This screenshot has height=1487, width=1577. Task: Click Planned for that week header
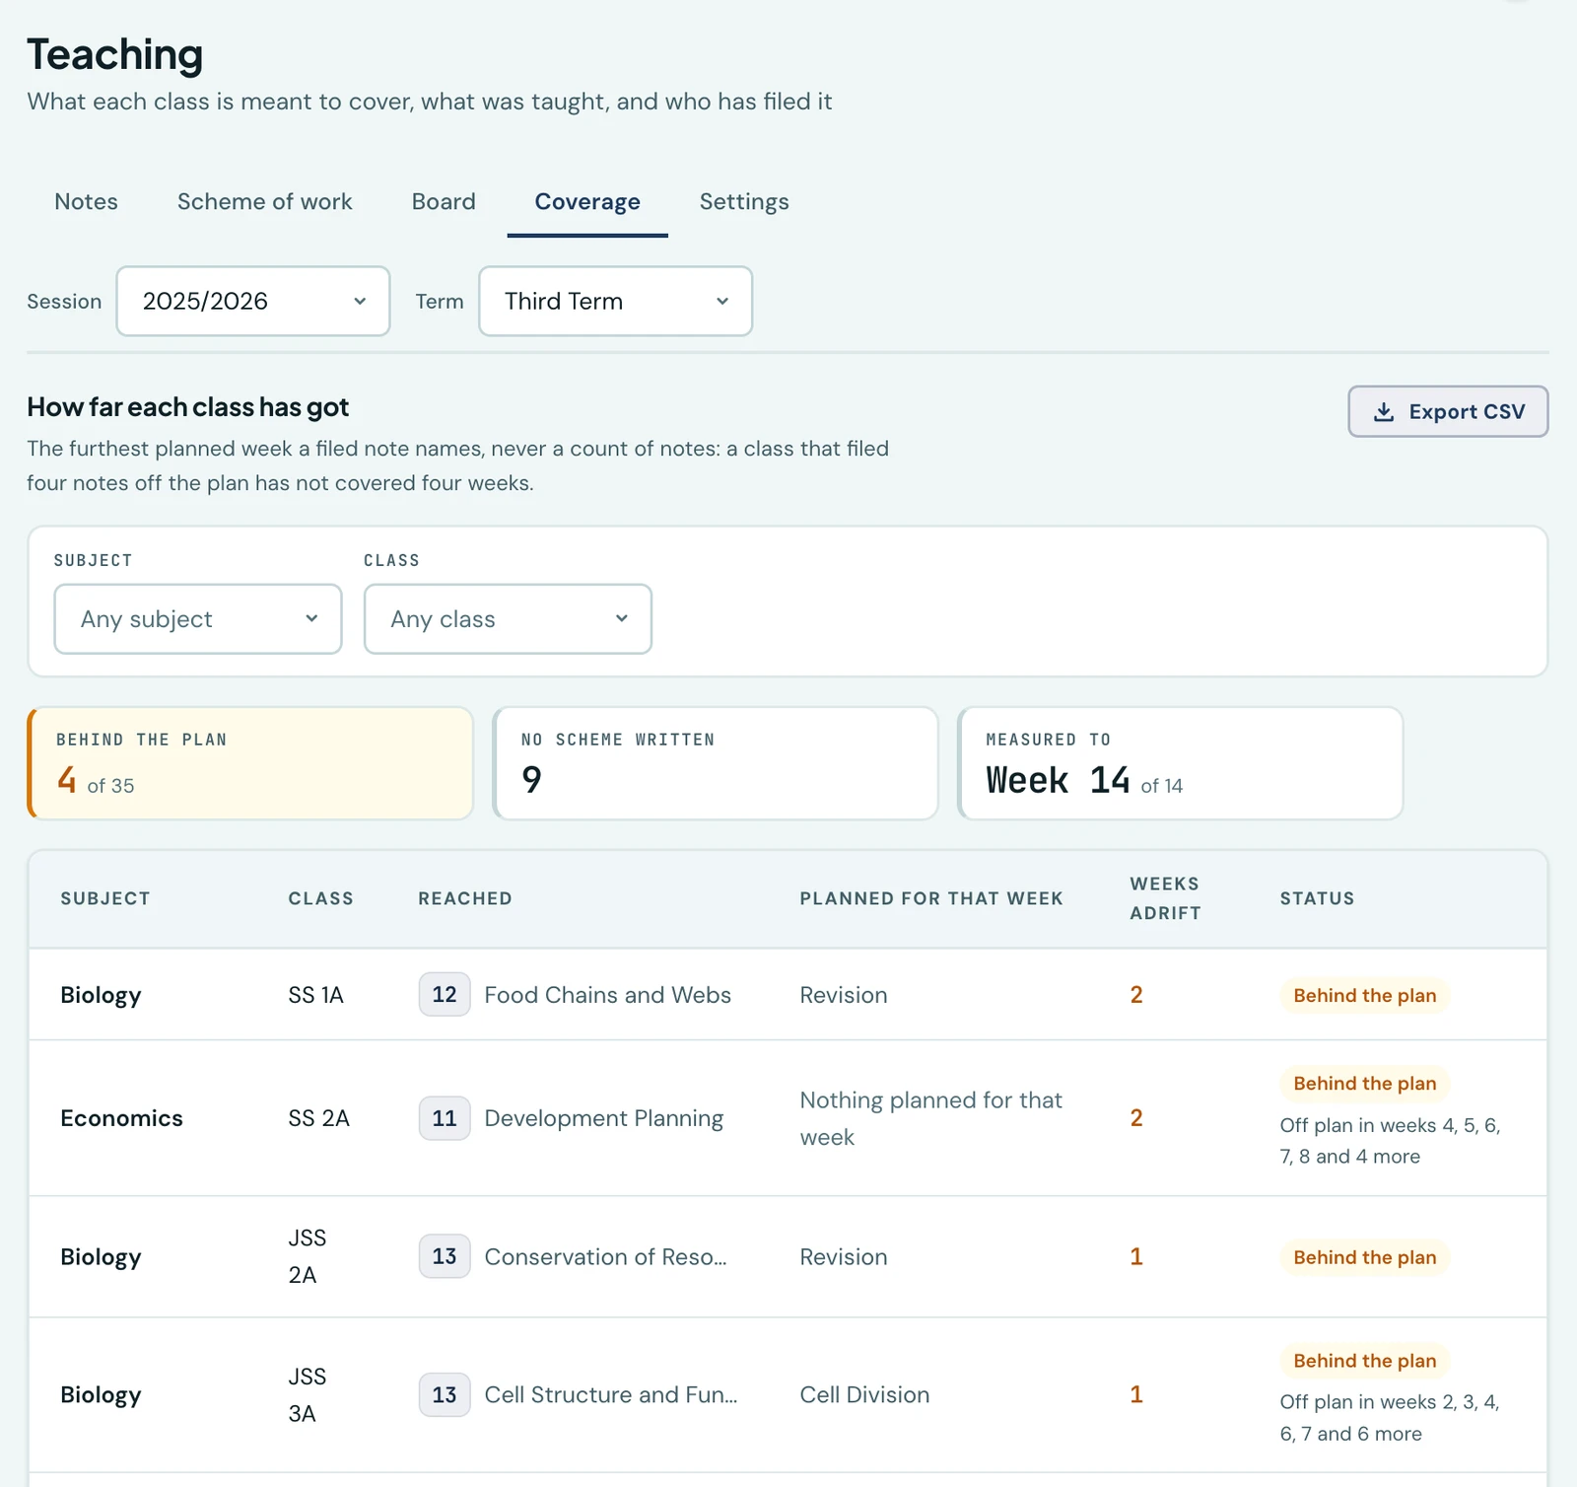(x=931, y=898)
